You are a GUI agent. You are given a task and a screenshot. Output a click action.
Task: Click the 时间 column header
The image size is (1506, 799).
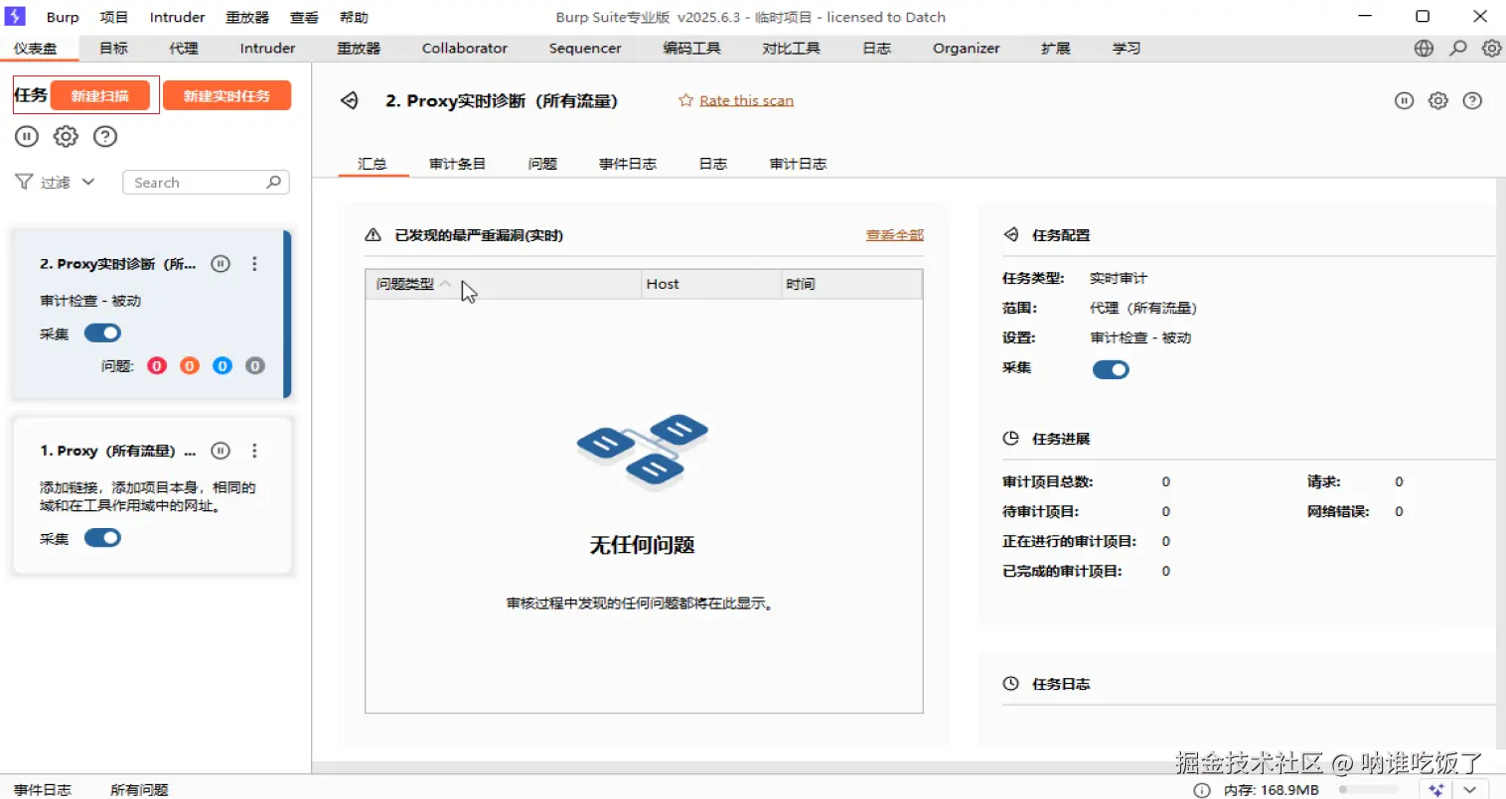point(850,284)
